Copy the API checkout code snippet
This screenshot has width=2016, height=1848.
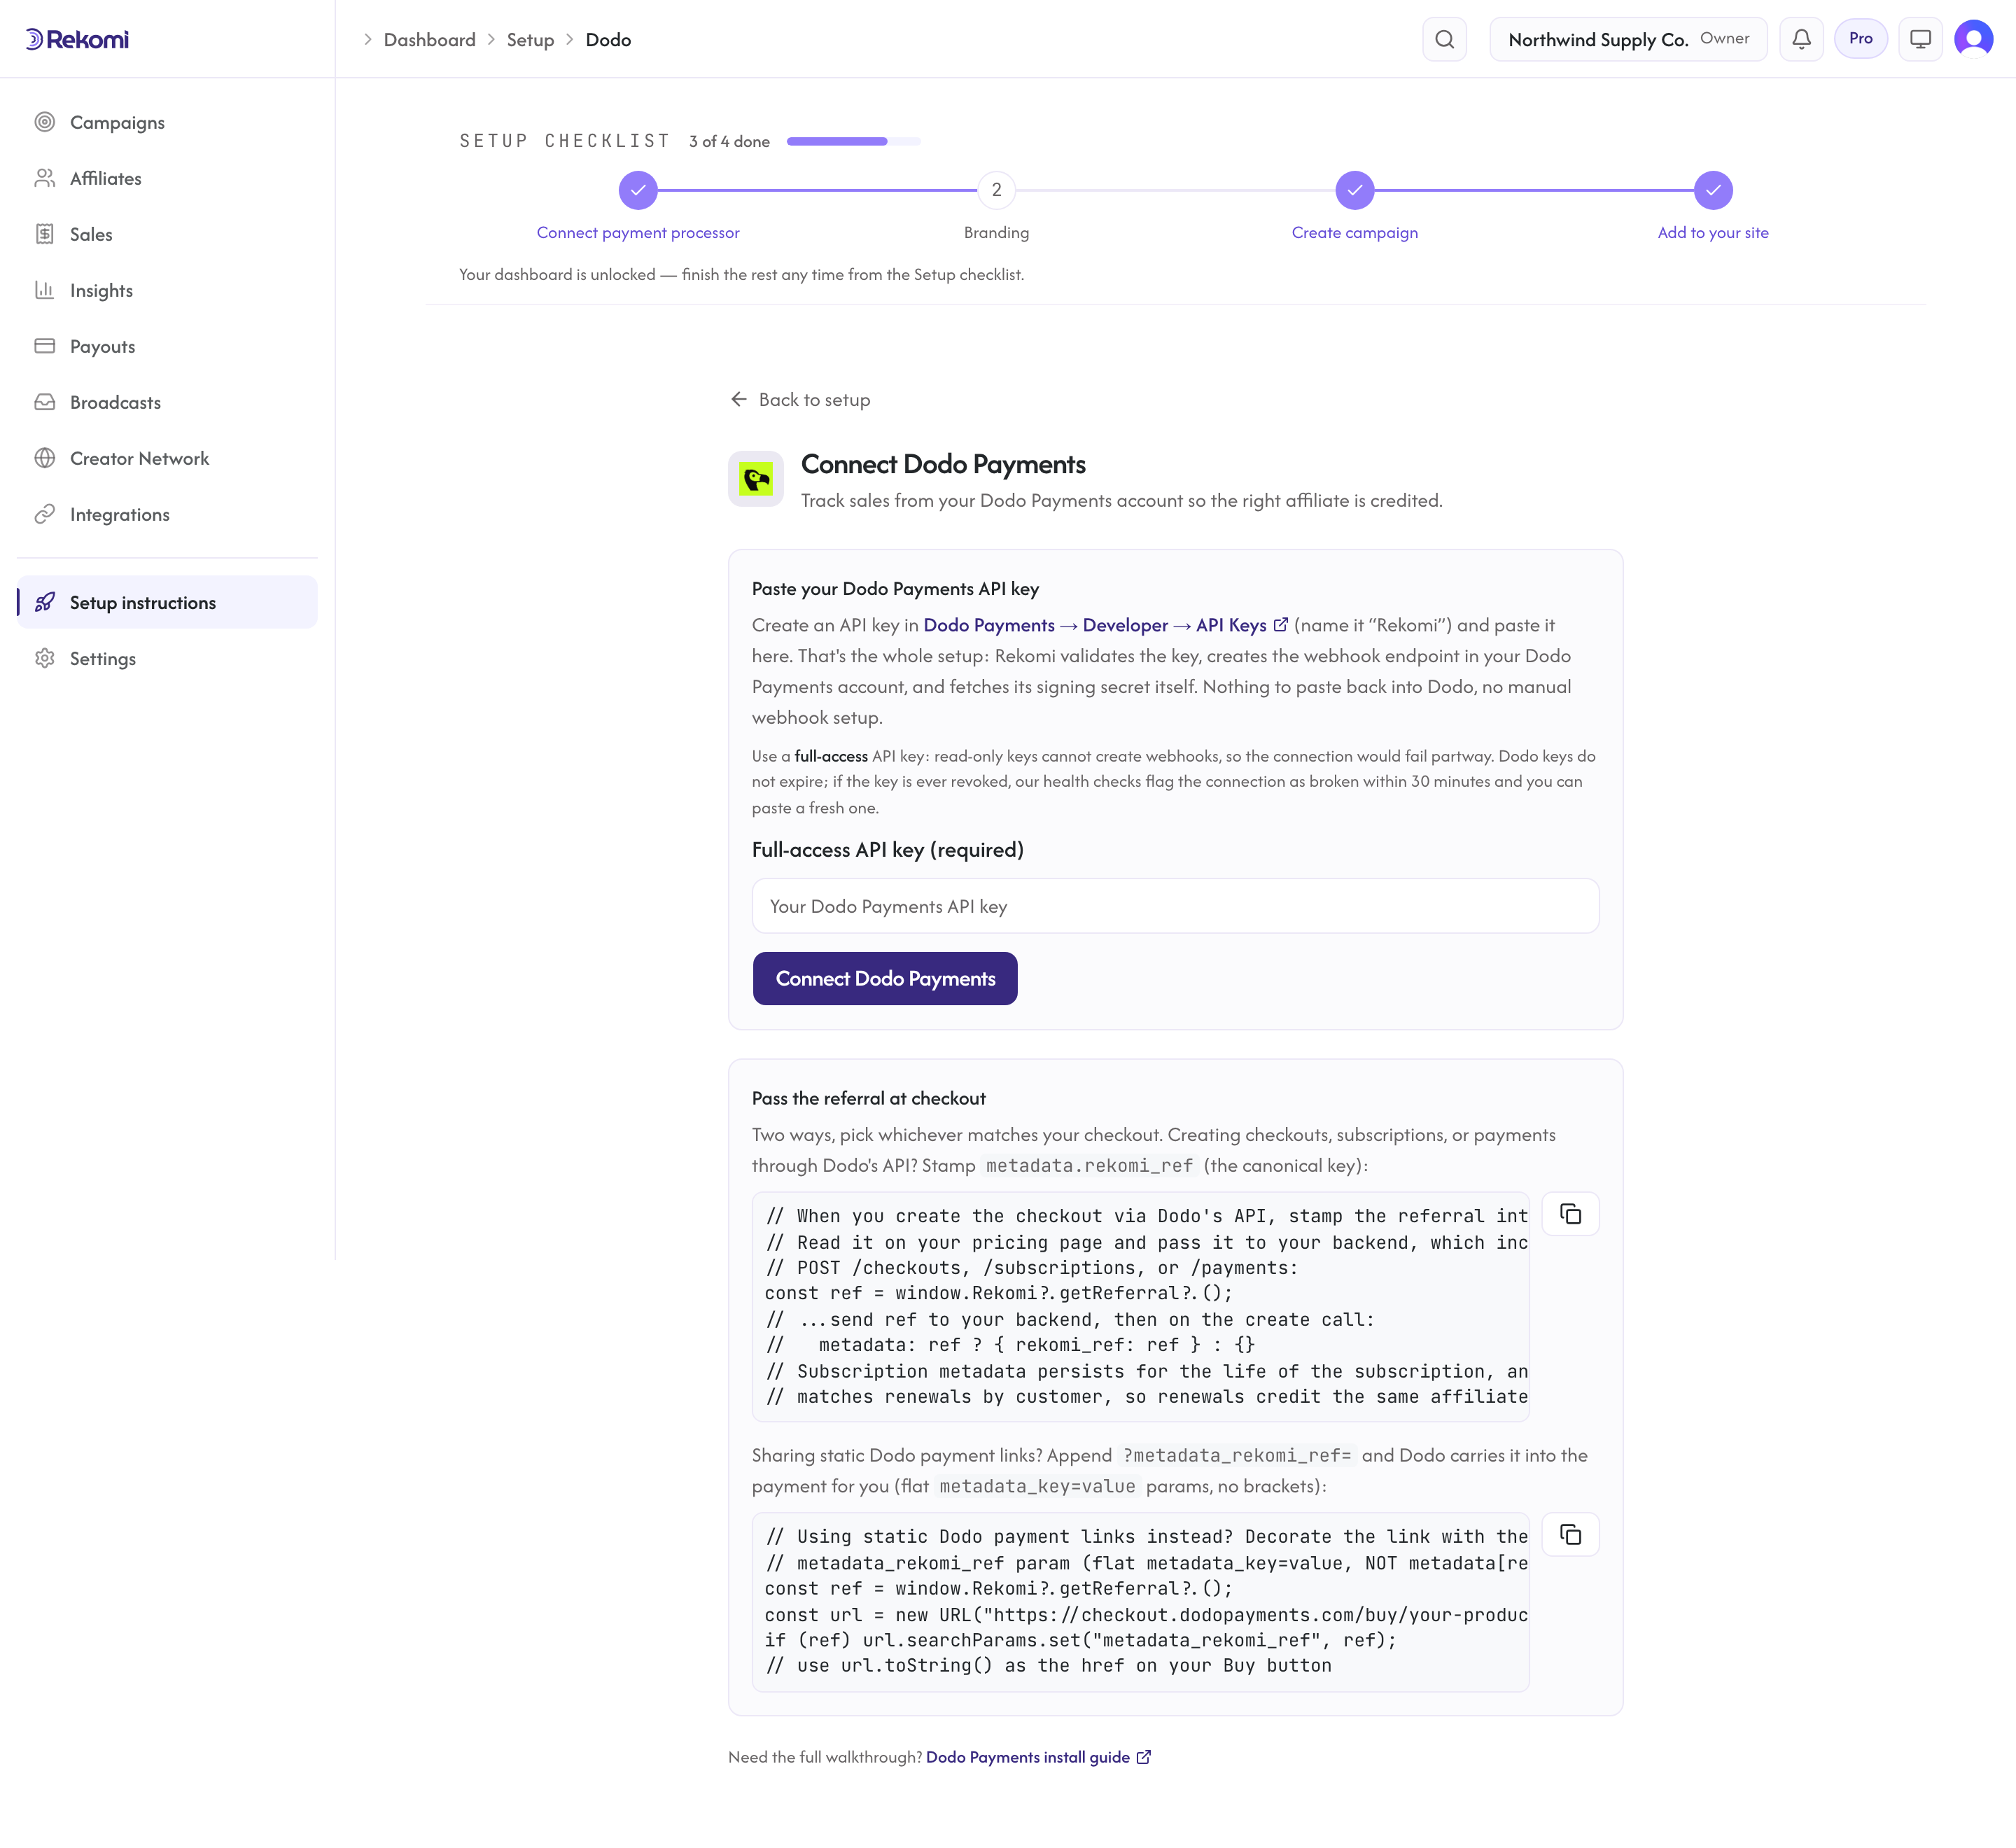[1570, 1214]
